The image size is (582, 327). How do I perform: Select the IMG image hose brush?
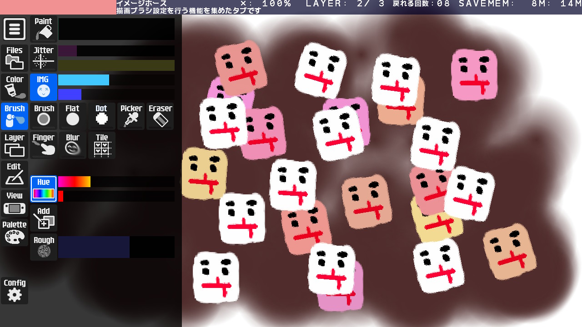(44, 87)
